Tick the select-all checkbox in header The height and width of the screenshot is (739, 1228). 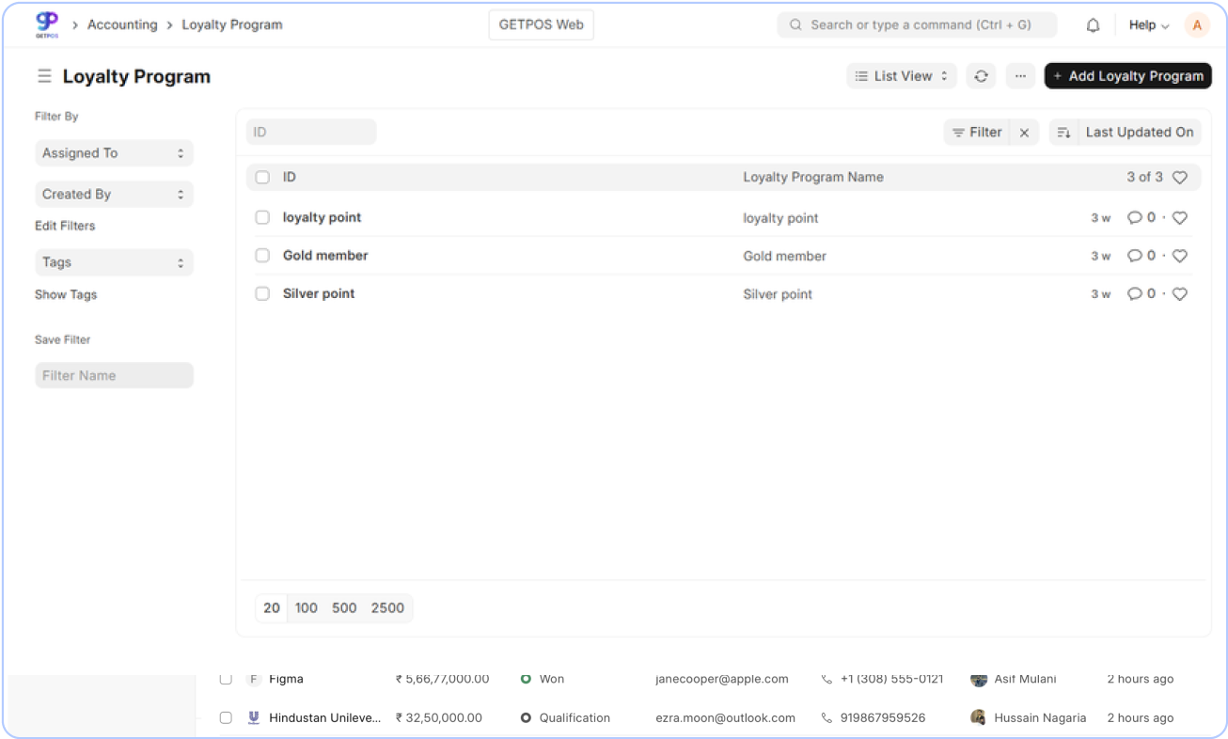point(262,177)
